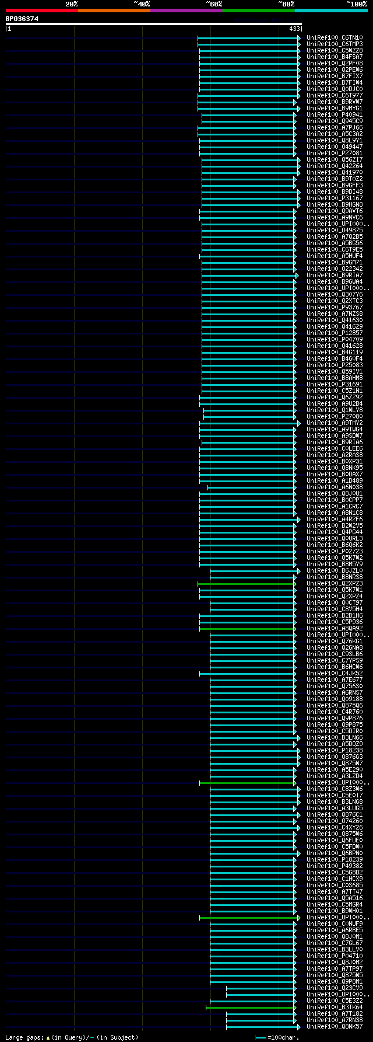Click the UniRef100_B9GWA4 label
Image resolution: width=373 pixels, height=1042 pixels.
[335, 281]
